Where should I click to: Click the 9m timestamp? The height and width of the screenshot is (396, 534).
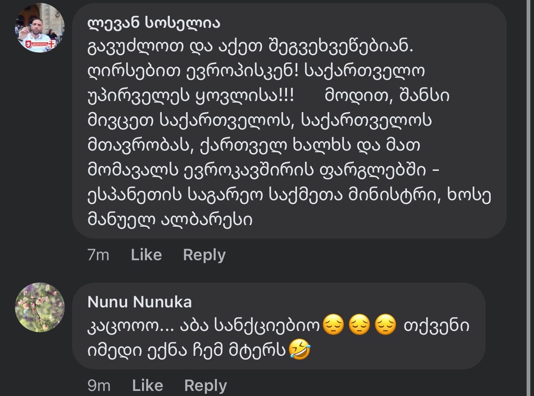click(99, 386)
